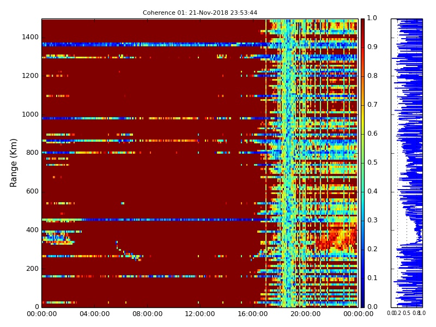This screenshot has width=436, height=327.
Task: Select the 16:00:00 time tick label
Action: pyautogui.click(x=253, y=314)
